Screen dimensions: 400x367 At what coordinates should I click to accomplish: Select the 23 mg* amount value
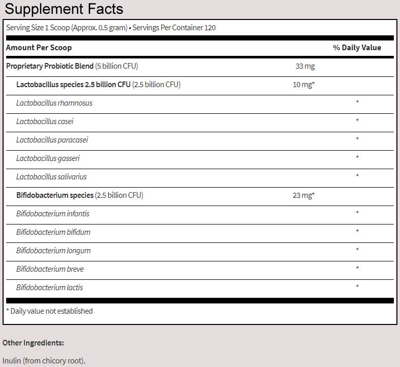(x=303, y=195)
